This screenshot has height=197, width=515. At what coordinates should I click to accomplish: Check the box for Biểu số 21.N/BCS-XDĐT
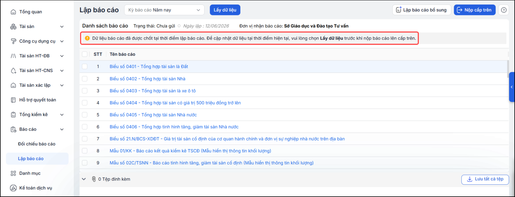point(85,139)
